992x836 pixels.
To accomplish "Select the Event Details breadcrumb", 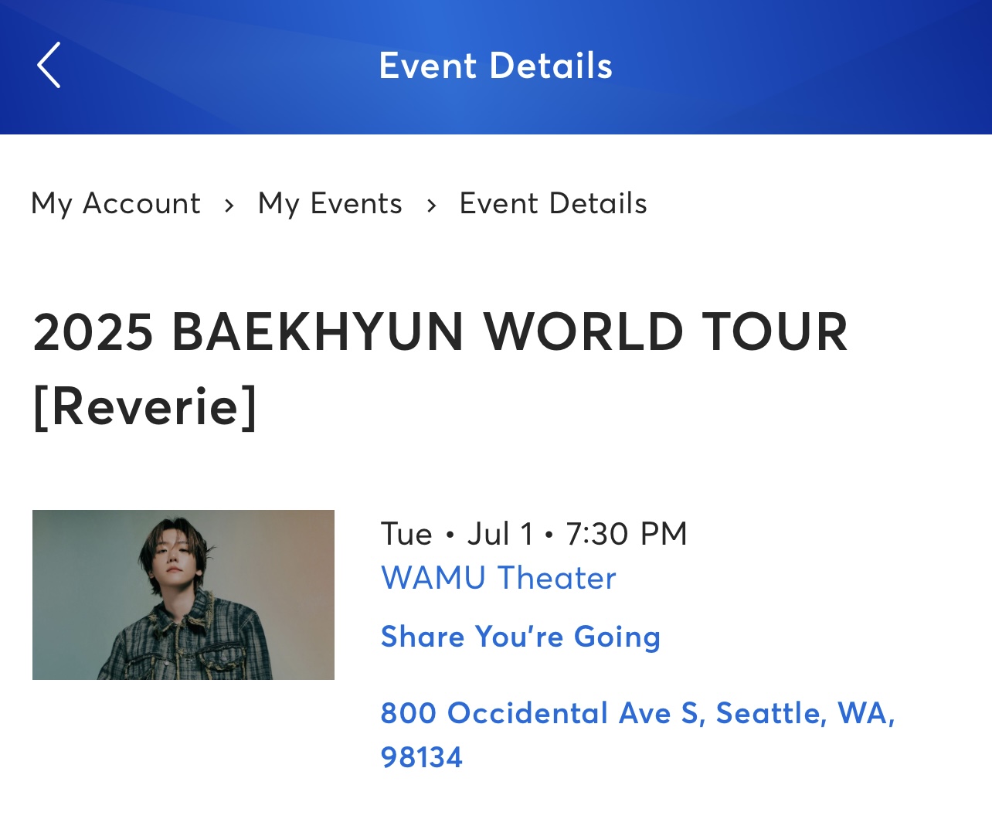I will [553, 204].
